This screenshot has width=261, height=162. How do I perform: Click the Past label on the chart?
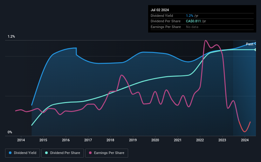click(250, 44)
